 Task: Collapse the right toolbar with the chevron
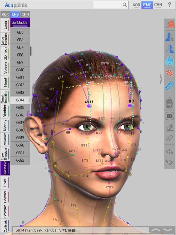click(x=161, y=79)
